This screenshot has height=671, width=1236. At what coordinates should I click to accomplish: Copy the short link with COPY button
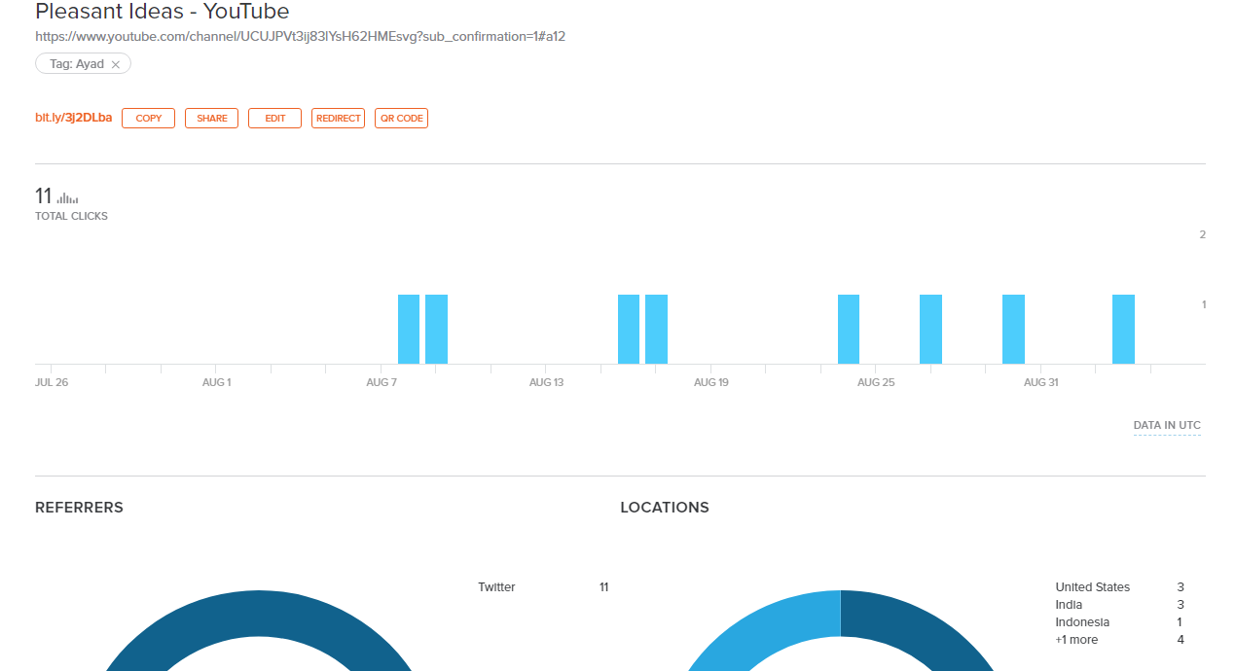coord(149,119)
